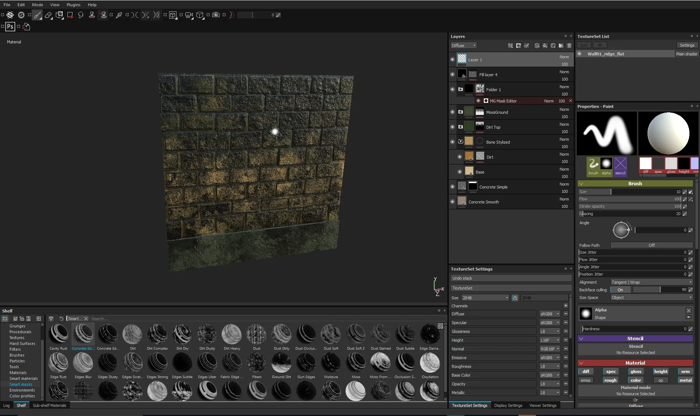Add a channel with plus button

coord(565,306)
